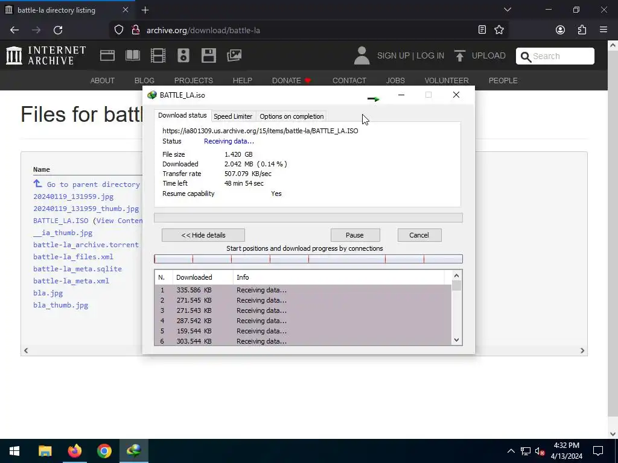The image size is (618, 463).
Task: Open the Audio speaker icon
Action: tap(183, 55)
